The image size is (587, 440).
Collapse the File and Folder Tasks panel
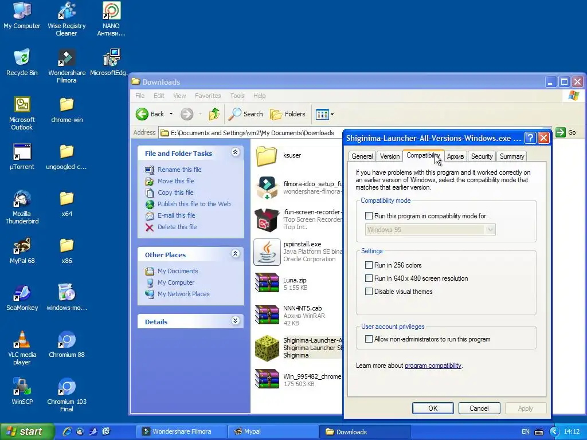[x=235, y=152]
